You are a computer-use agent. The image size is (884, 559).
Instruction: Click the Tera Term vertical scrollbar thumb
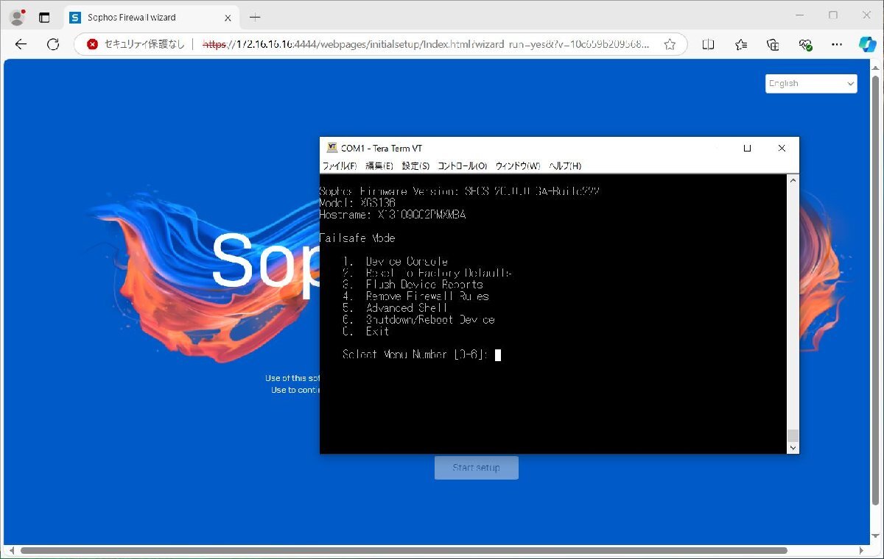pos(793,435)
